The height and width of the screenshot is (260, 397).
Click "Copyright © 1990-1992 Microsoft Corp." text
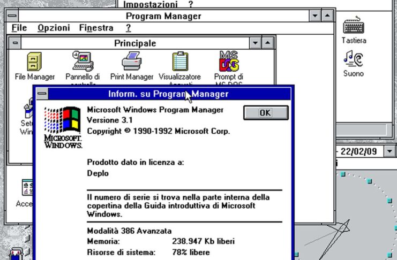159,131
